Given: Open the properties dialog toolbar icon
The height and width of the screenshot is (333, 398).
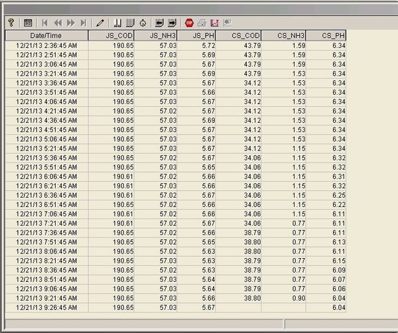Looking at the screenshot, I should click(28, 23).
